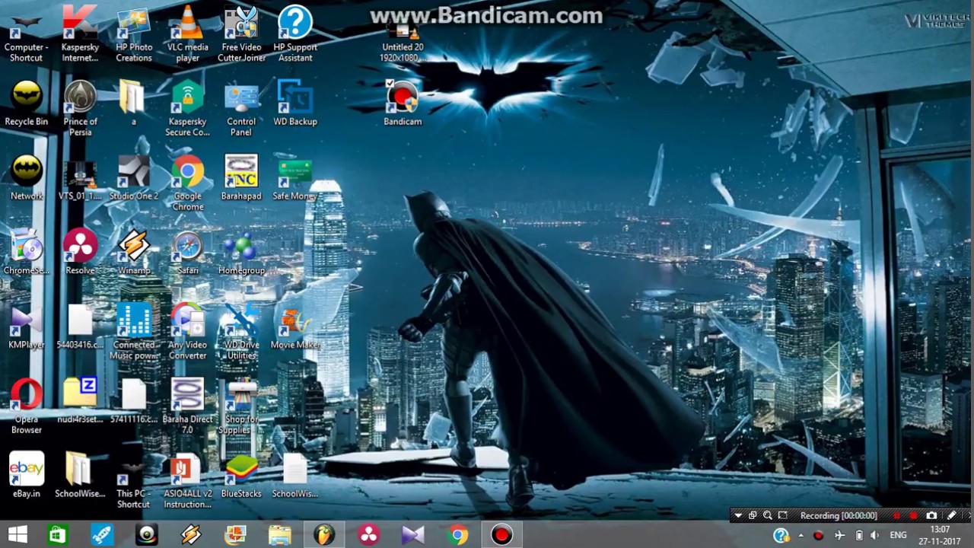Select the Bandicam desktop shortcut

pos(403,104)
